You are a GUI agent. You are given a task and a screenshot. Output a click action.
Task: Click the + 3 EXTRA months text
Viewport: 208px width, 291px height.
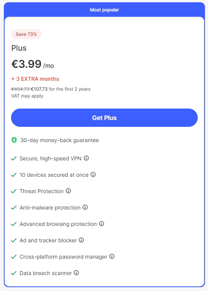tap(35, 79)
